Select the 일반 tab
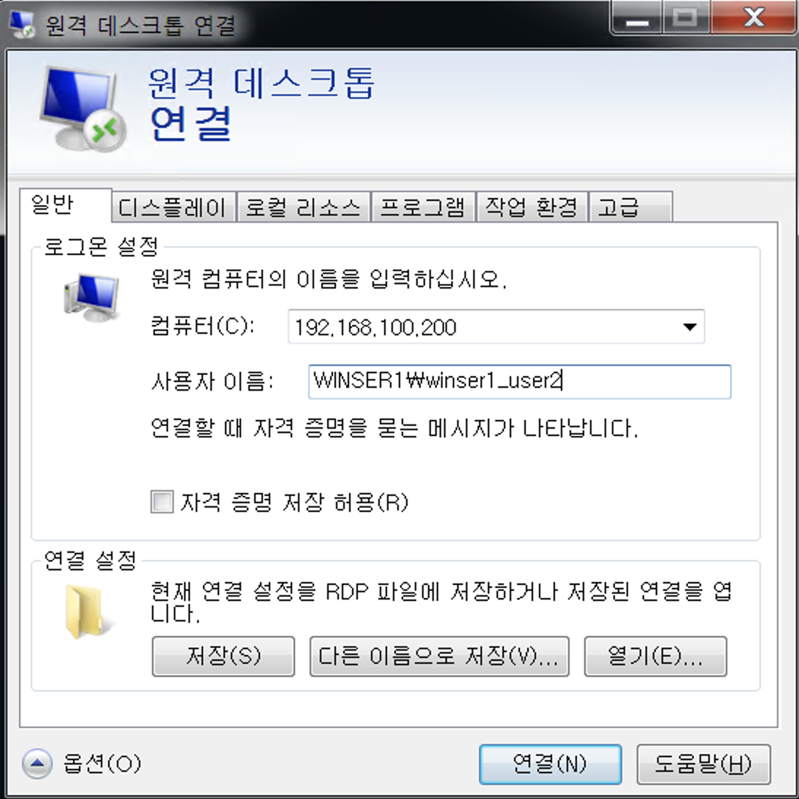 point(65,204)
